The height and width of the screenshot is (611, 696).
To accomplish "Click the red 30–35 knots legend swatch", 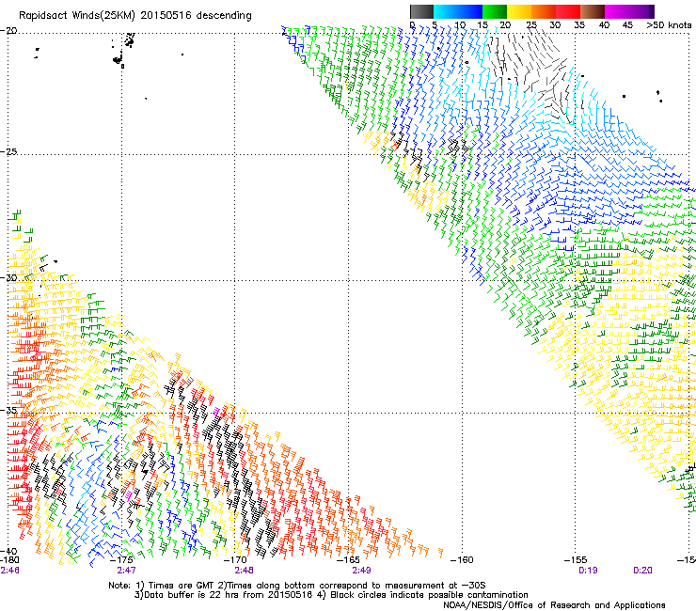I will coord(568,11).
